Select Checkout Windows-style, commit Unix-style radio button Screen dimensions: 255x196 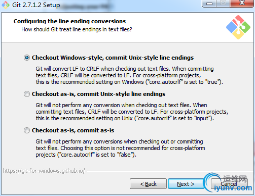click(27, 58)
